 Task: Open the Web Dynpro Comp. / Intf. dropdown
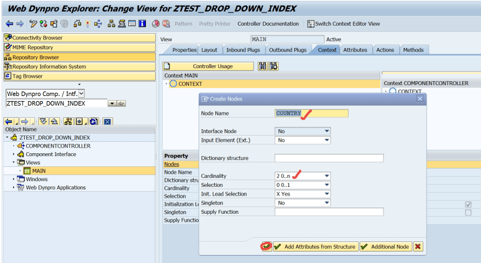point(81,94)
